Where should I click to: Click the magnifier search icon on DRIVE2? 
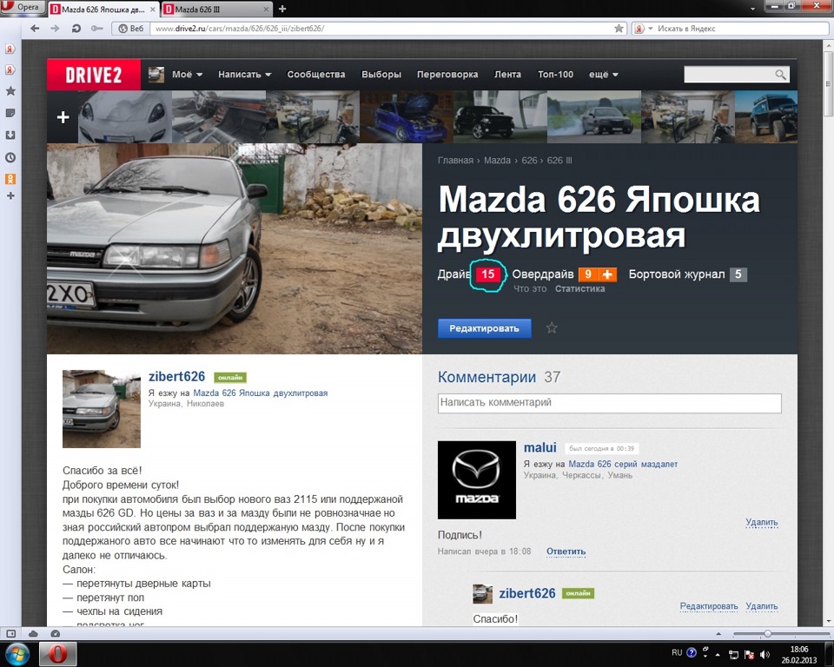click(x=780, y=75)
